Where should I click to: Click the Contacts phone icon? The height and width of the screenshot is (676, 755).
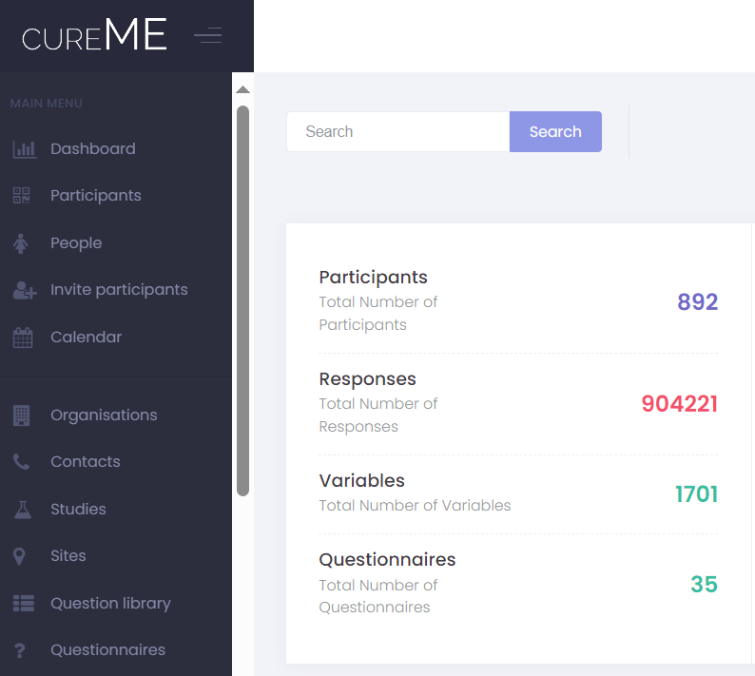click(x=22, y=462)
